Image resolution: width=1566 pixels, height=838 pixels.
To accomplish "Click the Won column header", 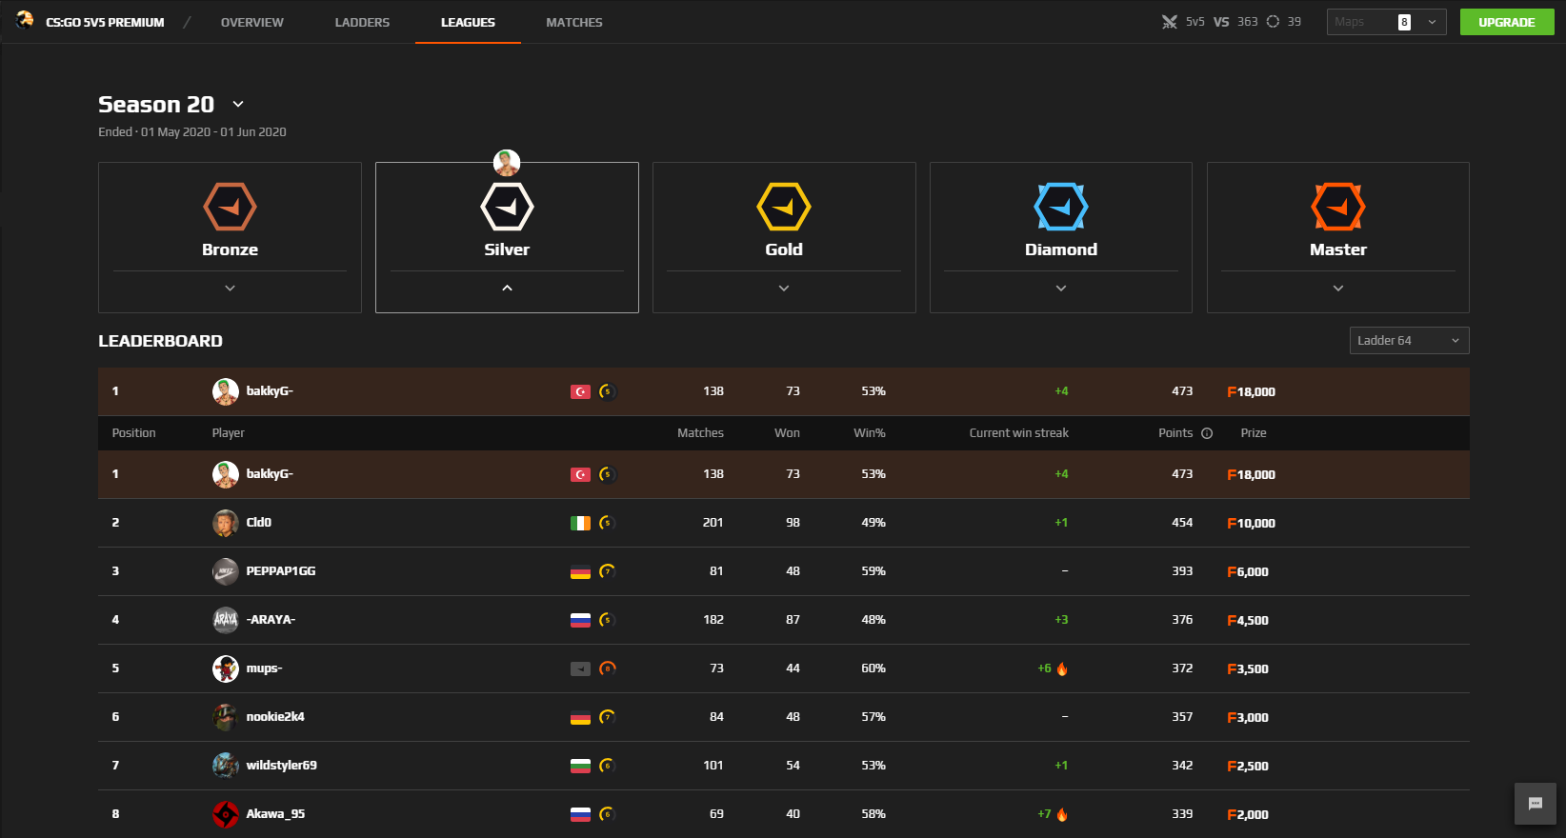I will coord(787,433).
